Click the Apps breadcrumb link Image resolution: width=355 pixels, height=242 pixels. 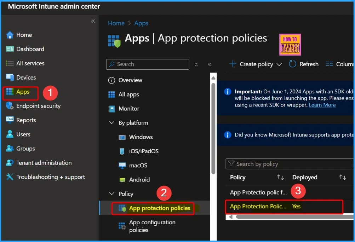[x=141, y=23]
